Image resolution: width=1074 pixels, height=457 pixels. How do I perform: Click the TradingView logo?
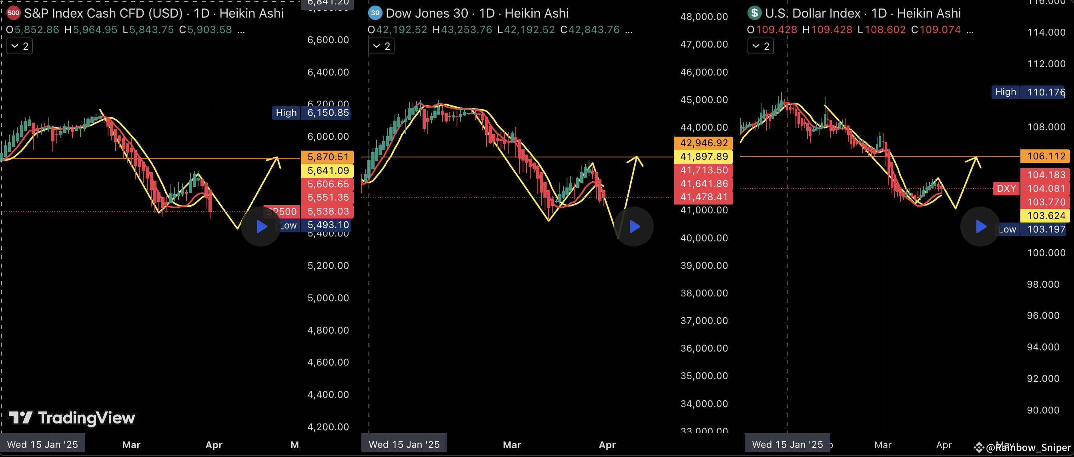tap(72, 417)
